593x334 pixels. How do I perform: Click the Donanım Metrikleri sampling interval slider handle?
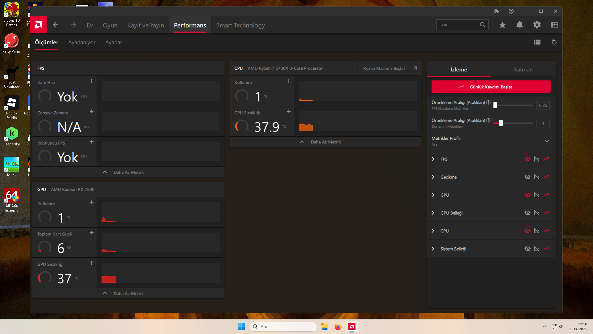(501, 123)
